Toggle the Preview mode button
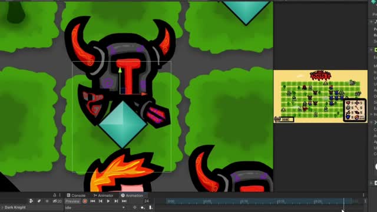 click(x=72, y=201)
